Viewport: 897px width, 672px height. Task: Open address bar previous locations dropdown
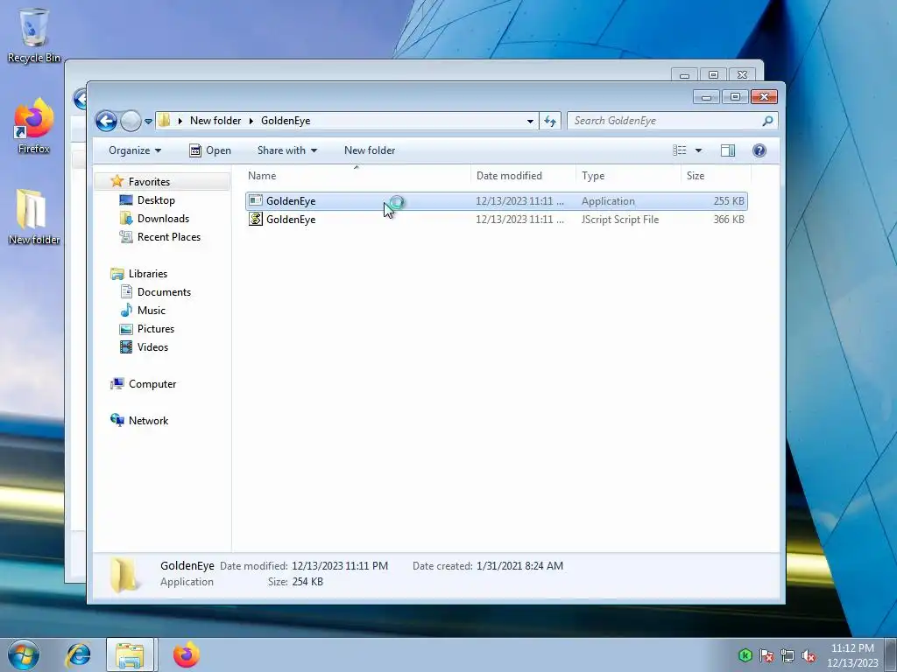530,121
